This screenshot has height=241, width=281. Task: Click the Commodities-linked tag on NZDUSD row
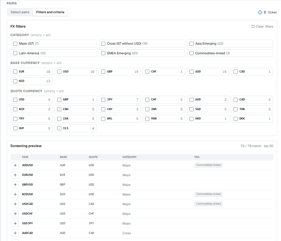coord(208,194)
